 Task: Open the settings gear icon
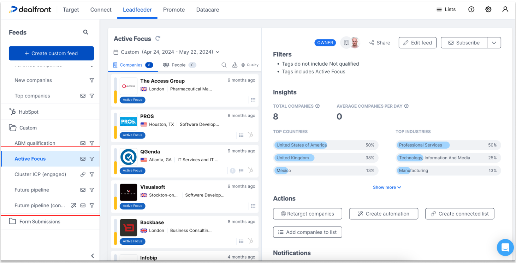tap(488, 10)
